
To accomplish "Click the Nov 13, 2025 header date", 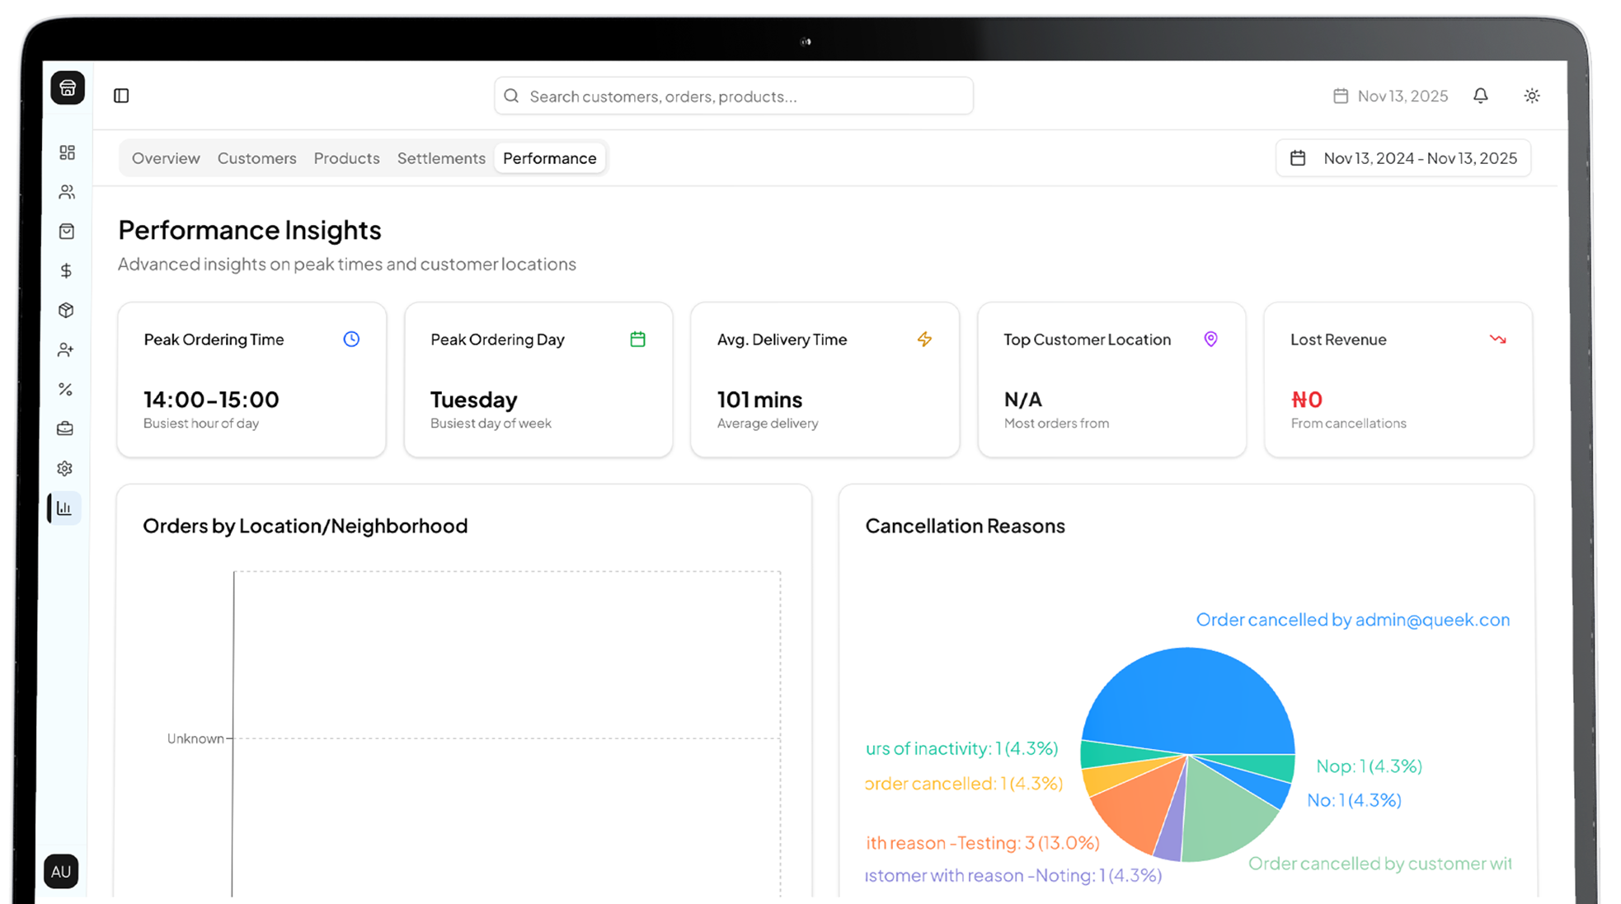I will point(1403,96).
